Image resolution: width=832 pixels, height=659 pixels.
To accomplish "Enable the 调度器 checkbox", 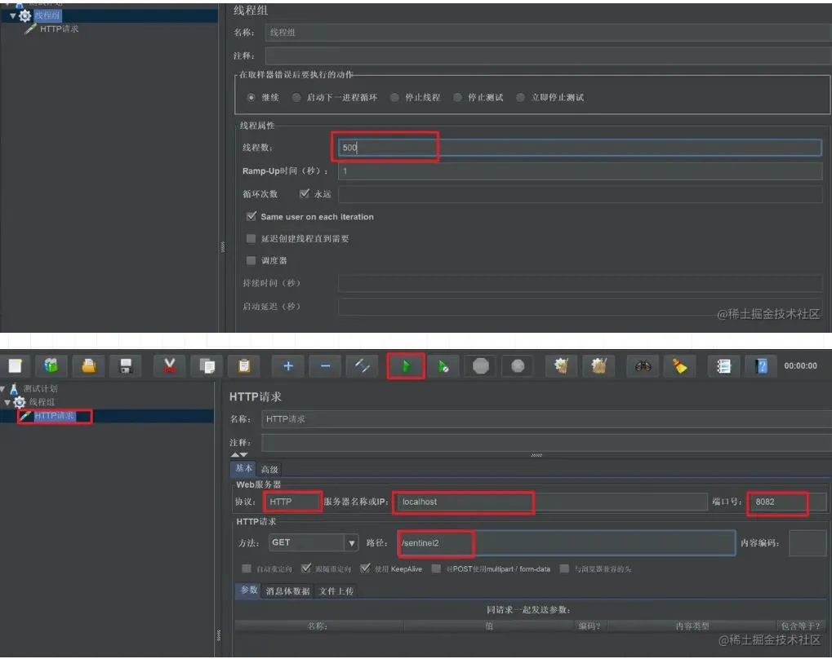I will pyautogui.click(x=251, y=260).
